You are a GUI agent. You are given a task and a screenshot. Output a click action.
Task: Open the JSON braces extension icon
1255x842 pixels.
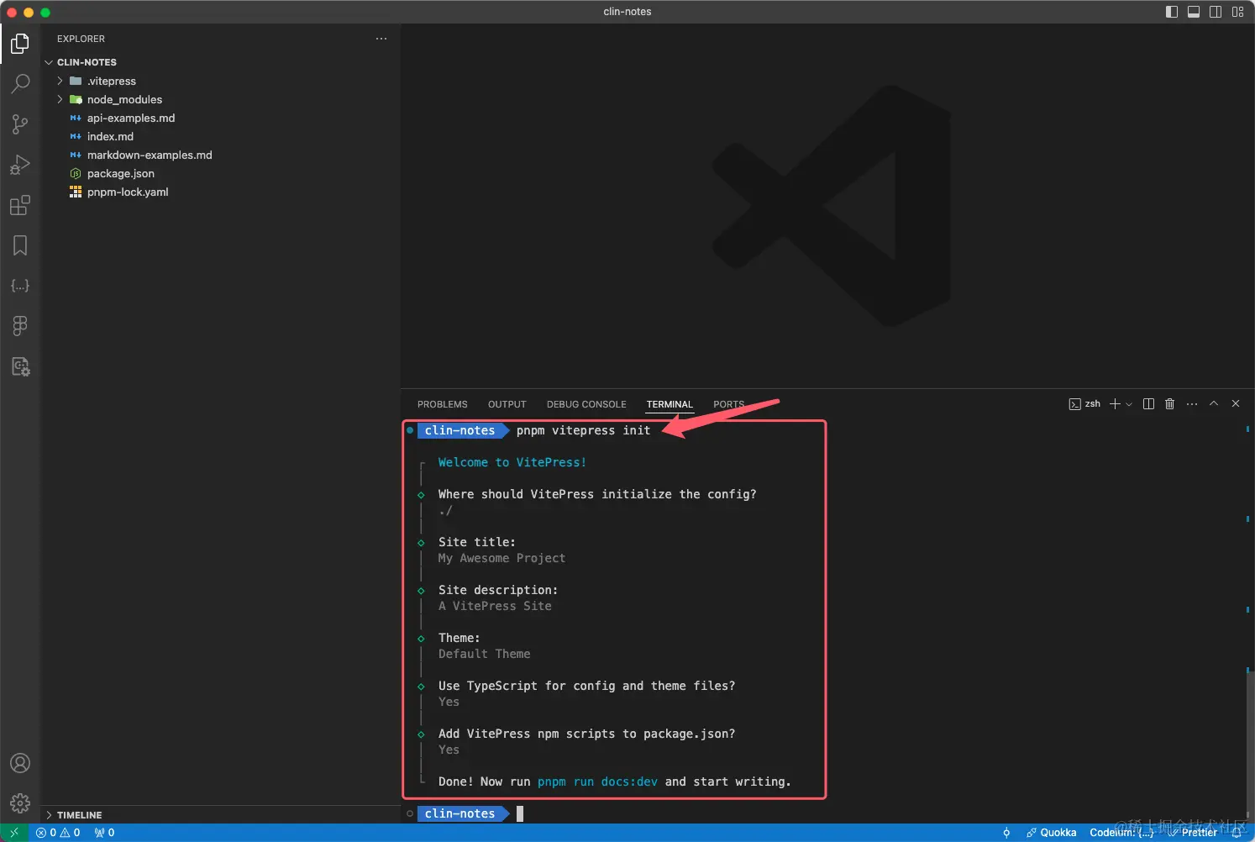tap(20, 286)
